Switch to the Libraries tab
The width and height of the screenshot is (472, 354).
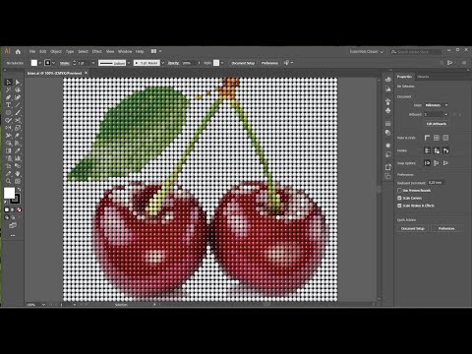pos(423,77)
